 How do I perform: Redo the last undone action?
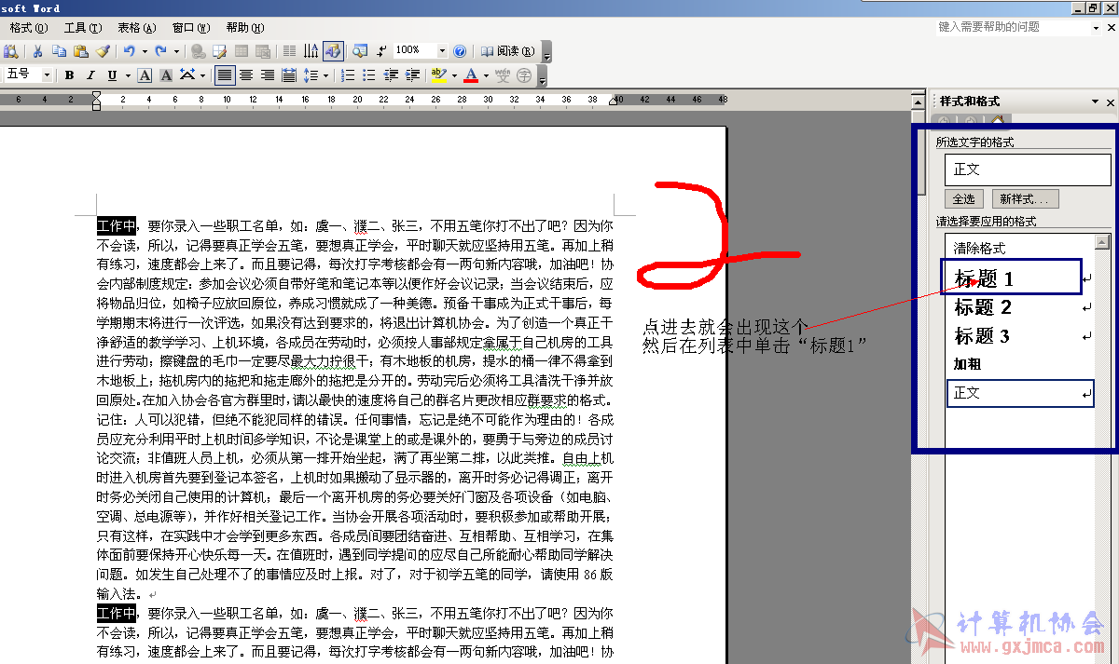(x=161, y=51)
